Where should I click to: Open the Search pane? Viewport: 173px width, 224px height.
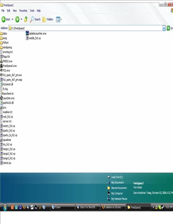click(x=35, y=19)
